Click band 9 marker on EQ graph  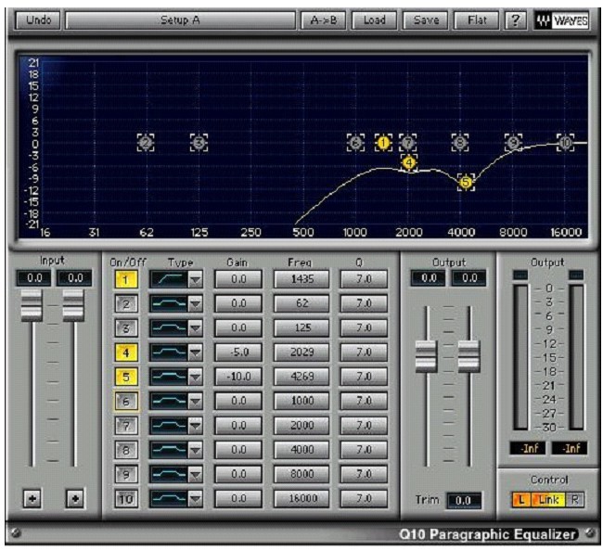click(x=513, y=143)
